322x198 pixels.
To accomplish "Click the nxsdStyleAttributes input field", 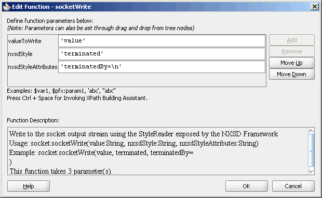I will point(162,67).
